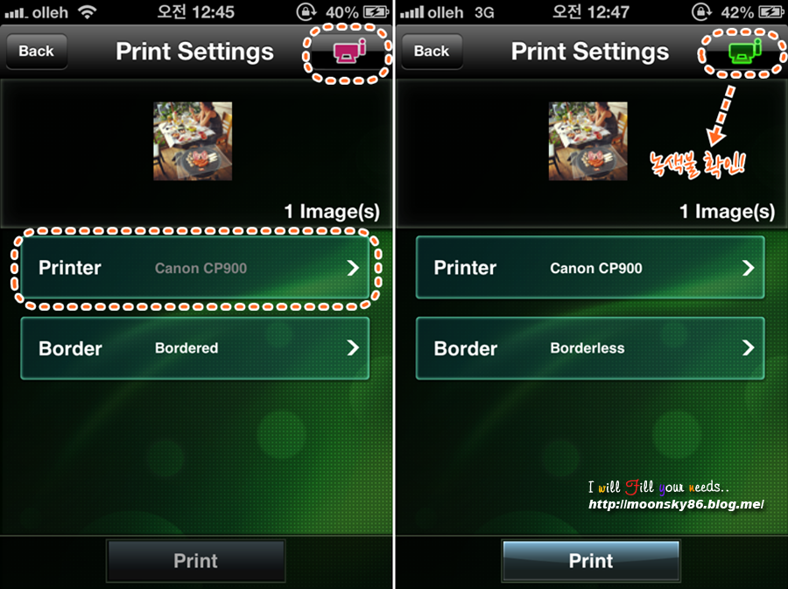Tap the pink printer status icon
Screen dimensions: 788x589
[x=349, y=51]
